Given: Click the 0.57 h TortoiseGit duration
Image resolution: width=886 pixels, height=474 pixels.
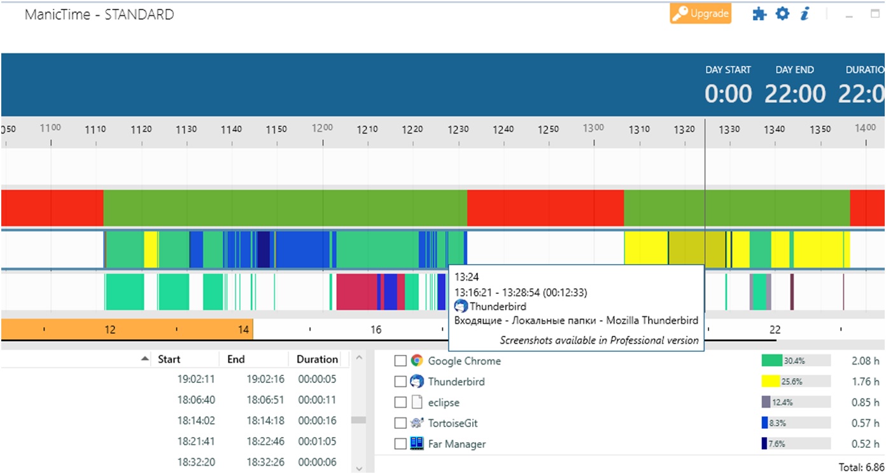Looking at the screenshot, I should (865, 423).
